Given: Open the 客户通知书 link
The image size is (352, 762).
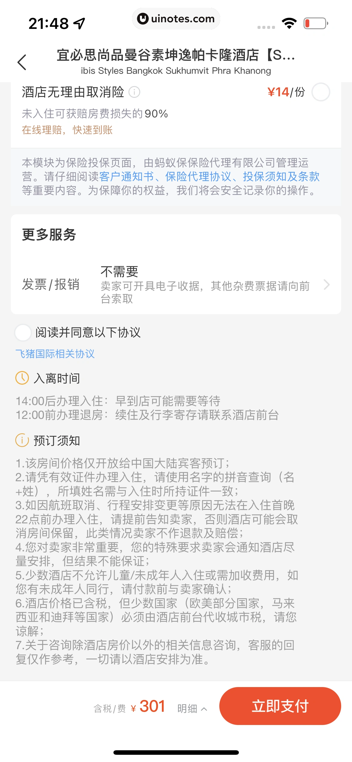Looking at the screenshot, I should pyautogui.click(x=126, y=177).
